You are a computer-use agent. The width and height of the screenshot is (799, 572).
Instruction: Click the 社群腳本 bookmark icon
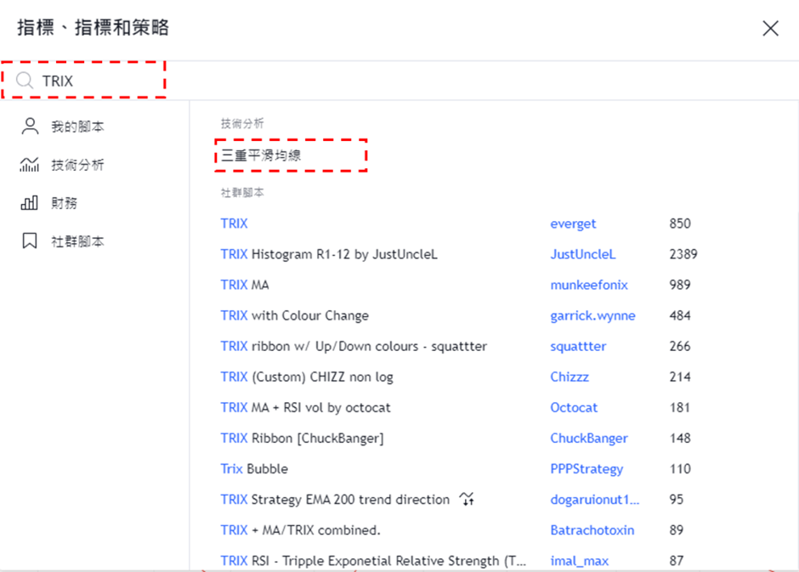tap(30, 241)
